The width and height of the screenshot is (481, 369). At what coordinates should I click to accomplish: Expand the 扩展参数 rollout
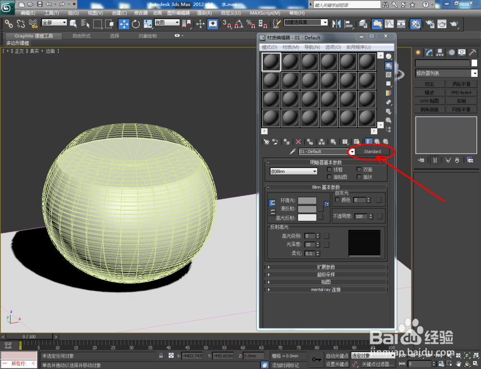pos(326,267)
